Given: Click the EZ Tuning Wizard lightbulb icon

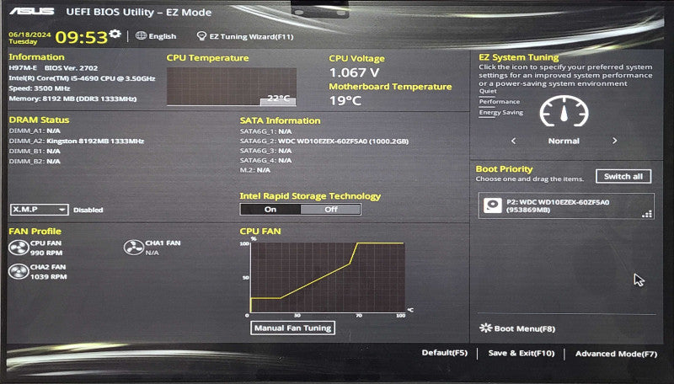Looking at the screenshot, I should tap(201, 36).
